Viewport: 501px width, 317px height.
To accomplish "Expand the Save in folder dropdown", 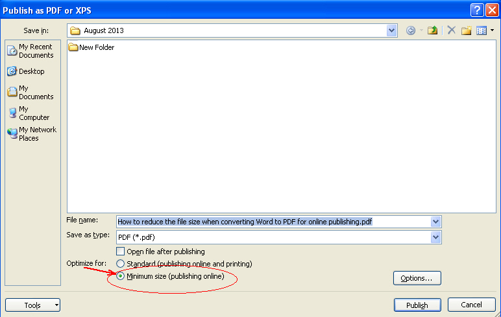I will click(x=392, y=30).
